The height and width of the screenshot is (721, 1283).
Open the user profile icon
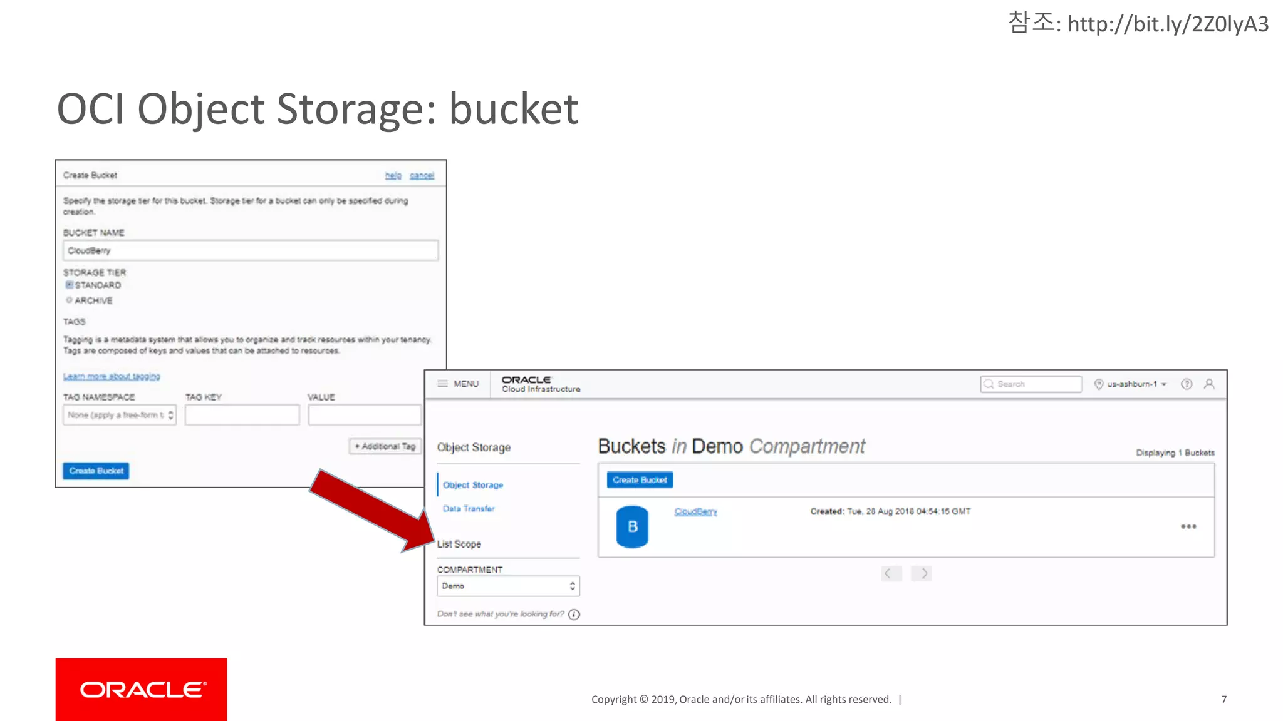coord(1209,384)
